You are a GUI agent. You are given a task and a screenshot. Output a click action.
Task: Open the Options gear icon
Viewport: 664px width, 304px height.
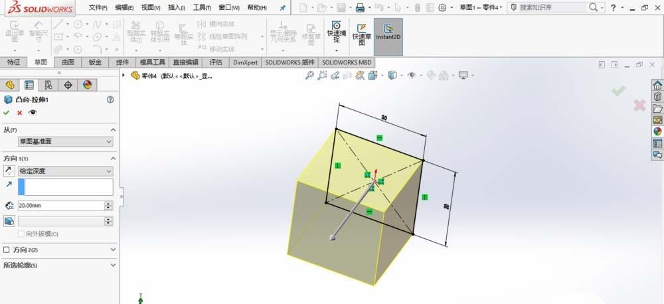pyautogui.click(x=442, y=7)
